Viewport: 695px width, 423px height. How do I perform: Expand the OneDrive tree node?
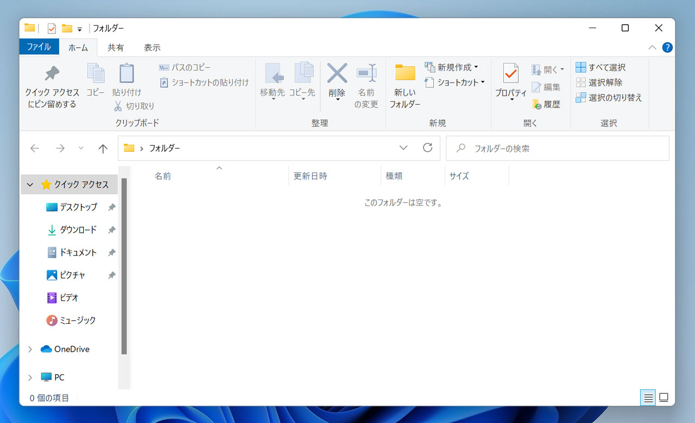click(x=30, y=349)
